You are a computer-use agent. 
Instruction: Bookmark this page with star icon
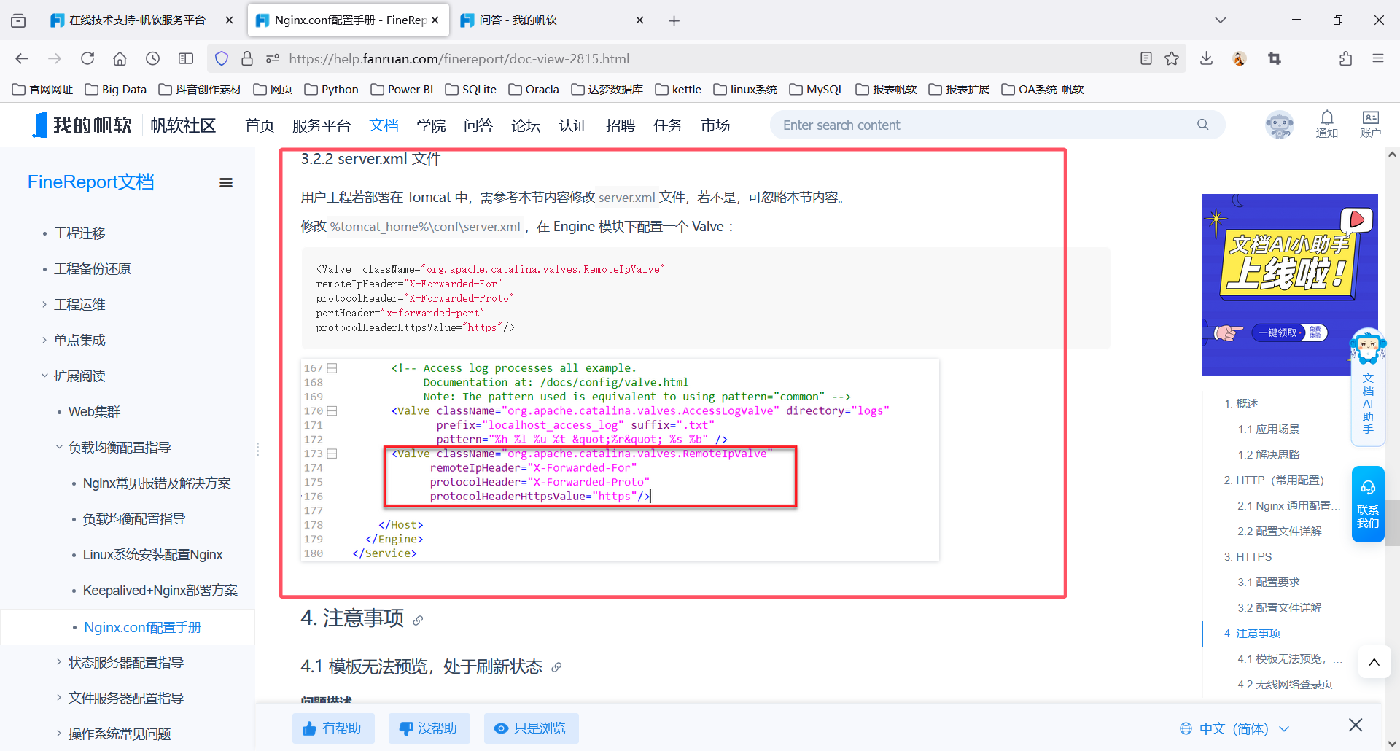[x=1172, y=58]
